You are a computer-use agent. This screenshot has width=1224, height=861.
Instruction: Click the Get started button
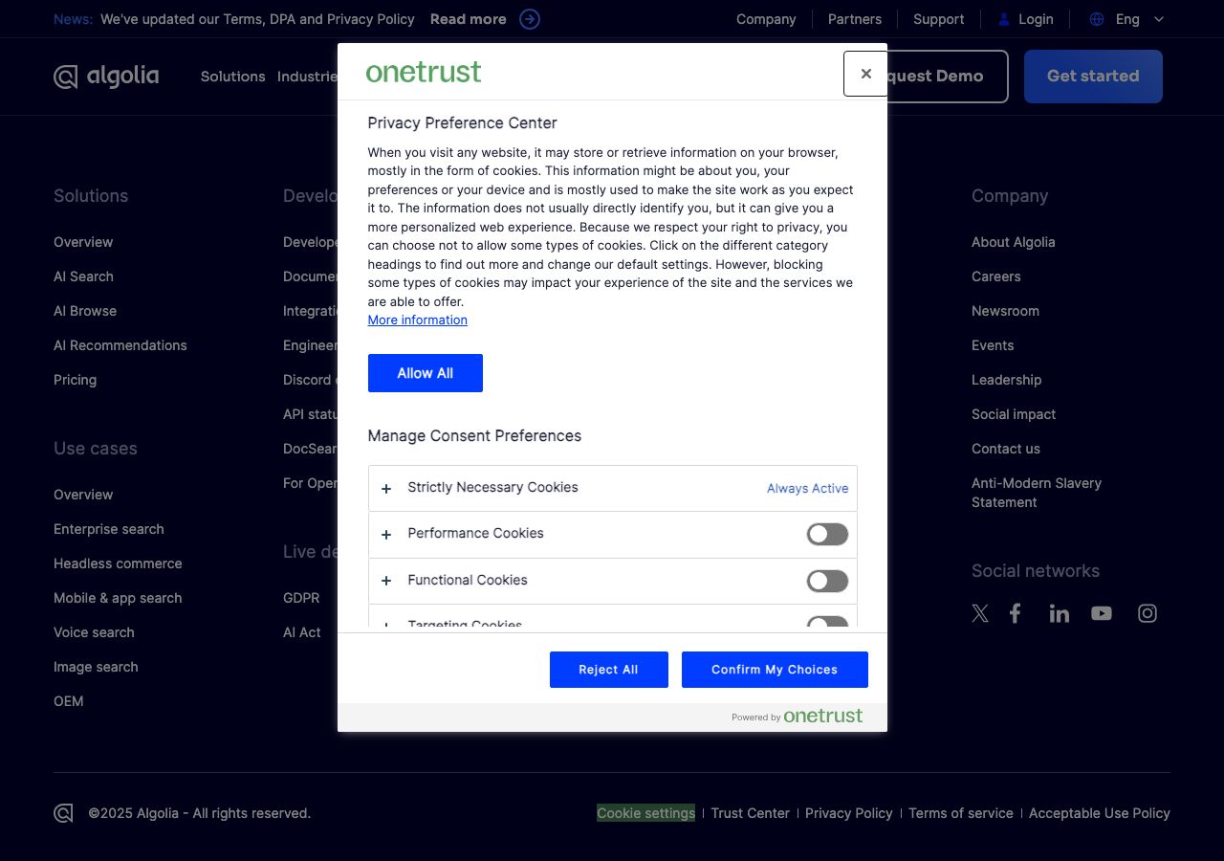[1093, 77]
